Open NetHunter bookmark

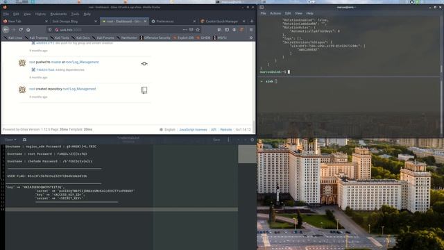coord(127,37)
